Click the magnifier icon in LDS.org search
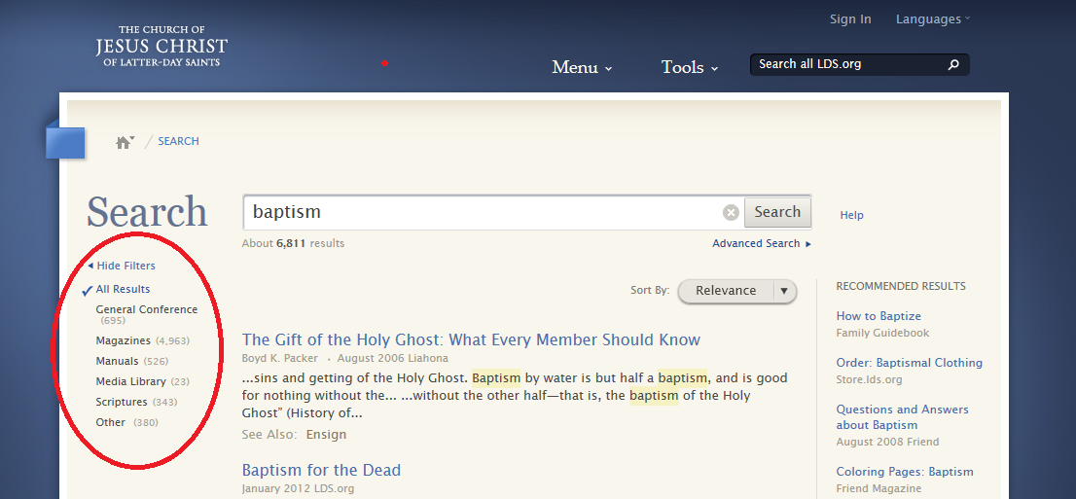Image resolution: width=1076 pixels, height=499 pixels. tap(953, 64)
